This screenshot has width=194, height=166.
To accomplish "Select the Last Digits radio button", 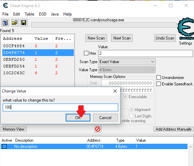I will (131, 116).
